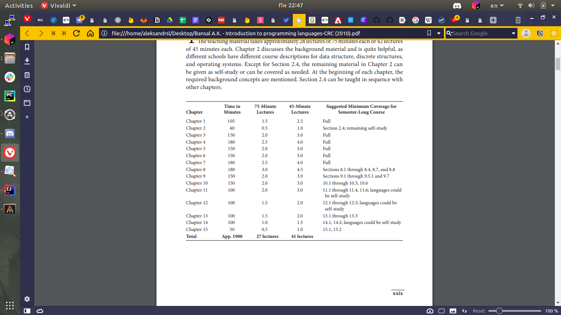Click Reset zoom button
The width and height of the screenshot is (561, 315).
tap(479, 311)
